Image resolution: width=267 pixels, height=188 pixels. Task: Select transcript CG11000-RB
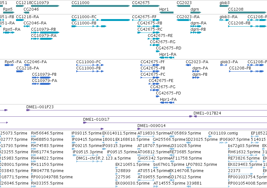click(x=89, y=26)
